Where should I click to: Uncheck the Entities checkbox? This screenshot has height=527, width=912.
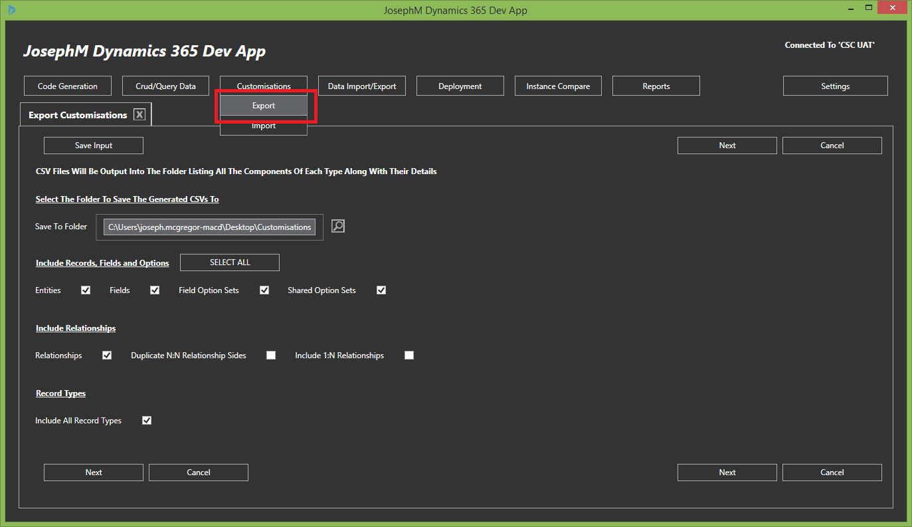coord(86,290)
